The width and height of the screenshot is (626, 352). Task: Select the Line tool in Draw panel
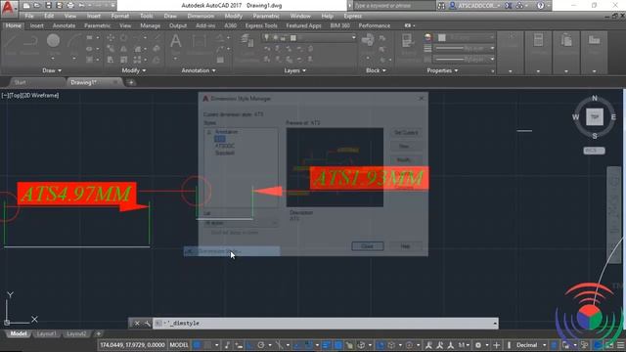click(11, 43)
